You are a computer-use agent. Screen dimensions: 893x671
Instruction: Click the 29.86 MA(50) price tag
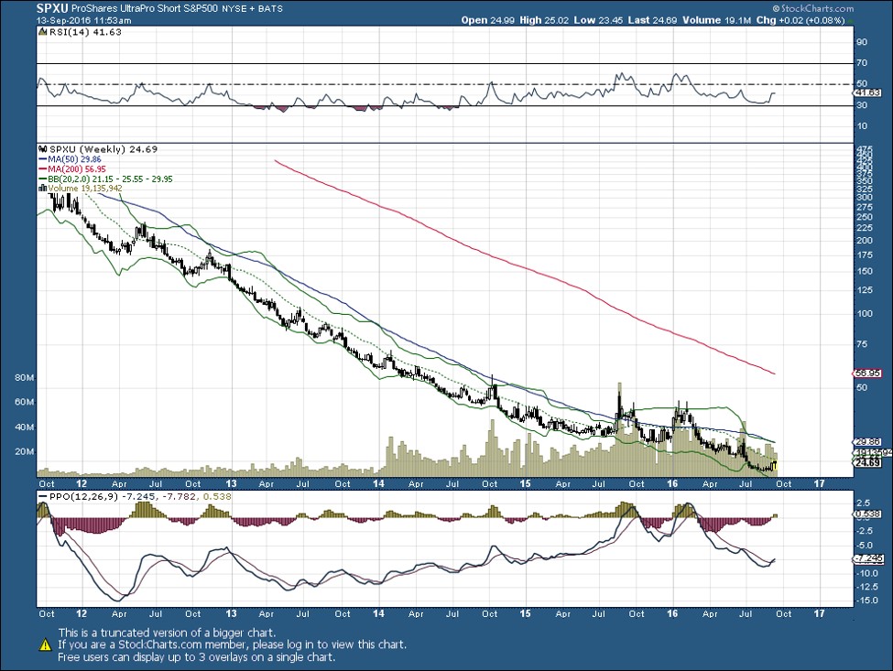point(868,441)
